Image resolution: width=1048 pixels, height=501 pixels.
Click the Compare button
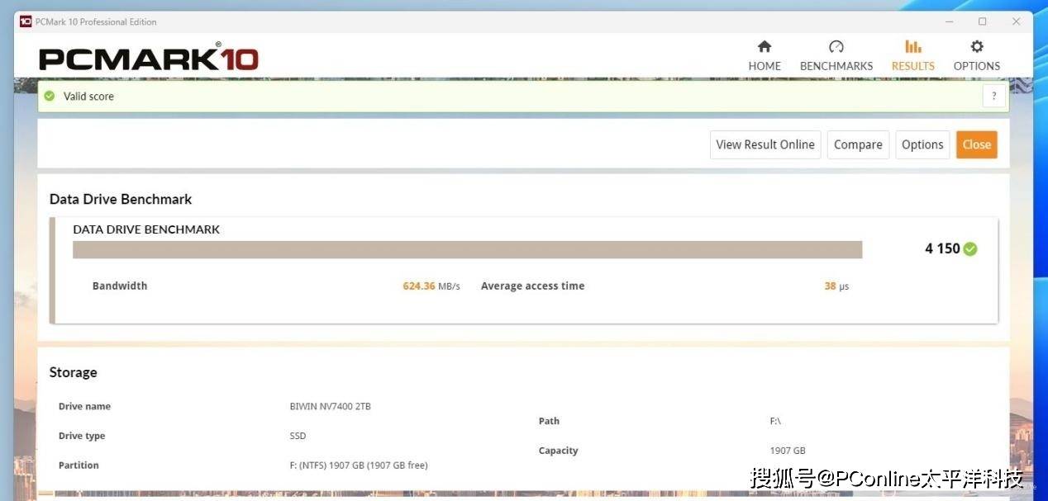857,144
